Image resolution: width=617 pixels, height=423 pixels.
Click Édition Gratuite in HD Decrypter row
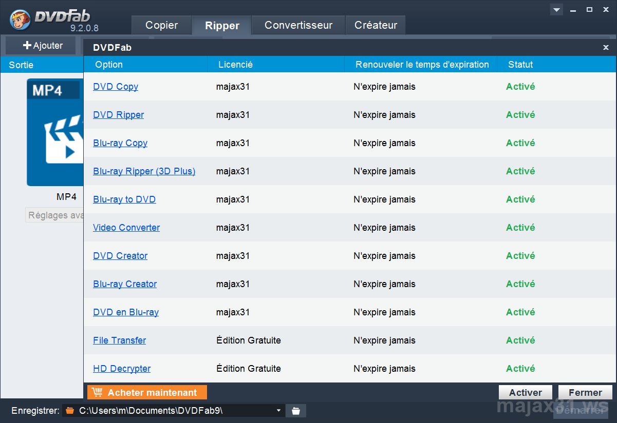249,369
